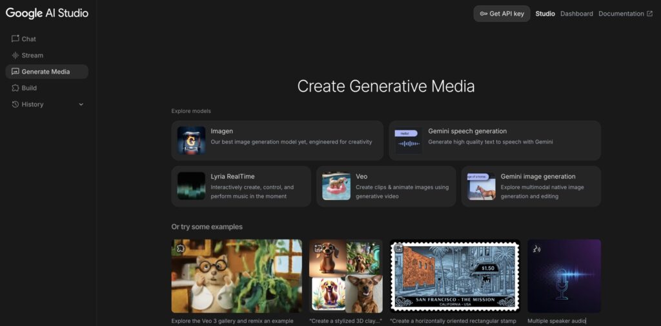Open the Chat page
This screenshot has height=326, width=661.
pos(46,39)
